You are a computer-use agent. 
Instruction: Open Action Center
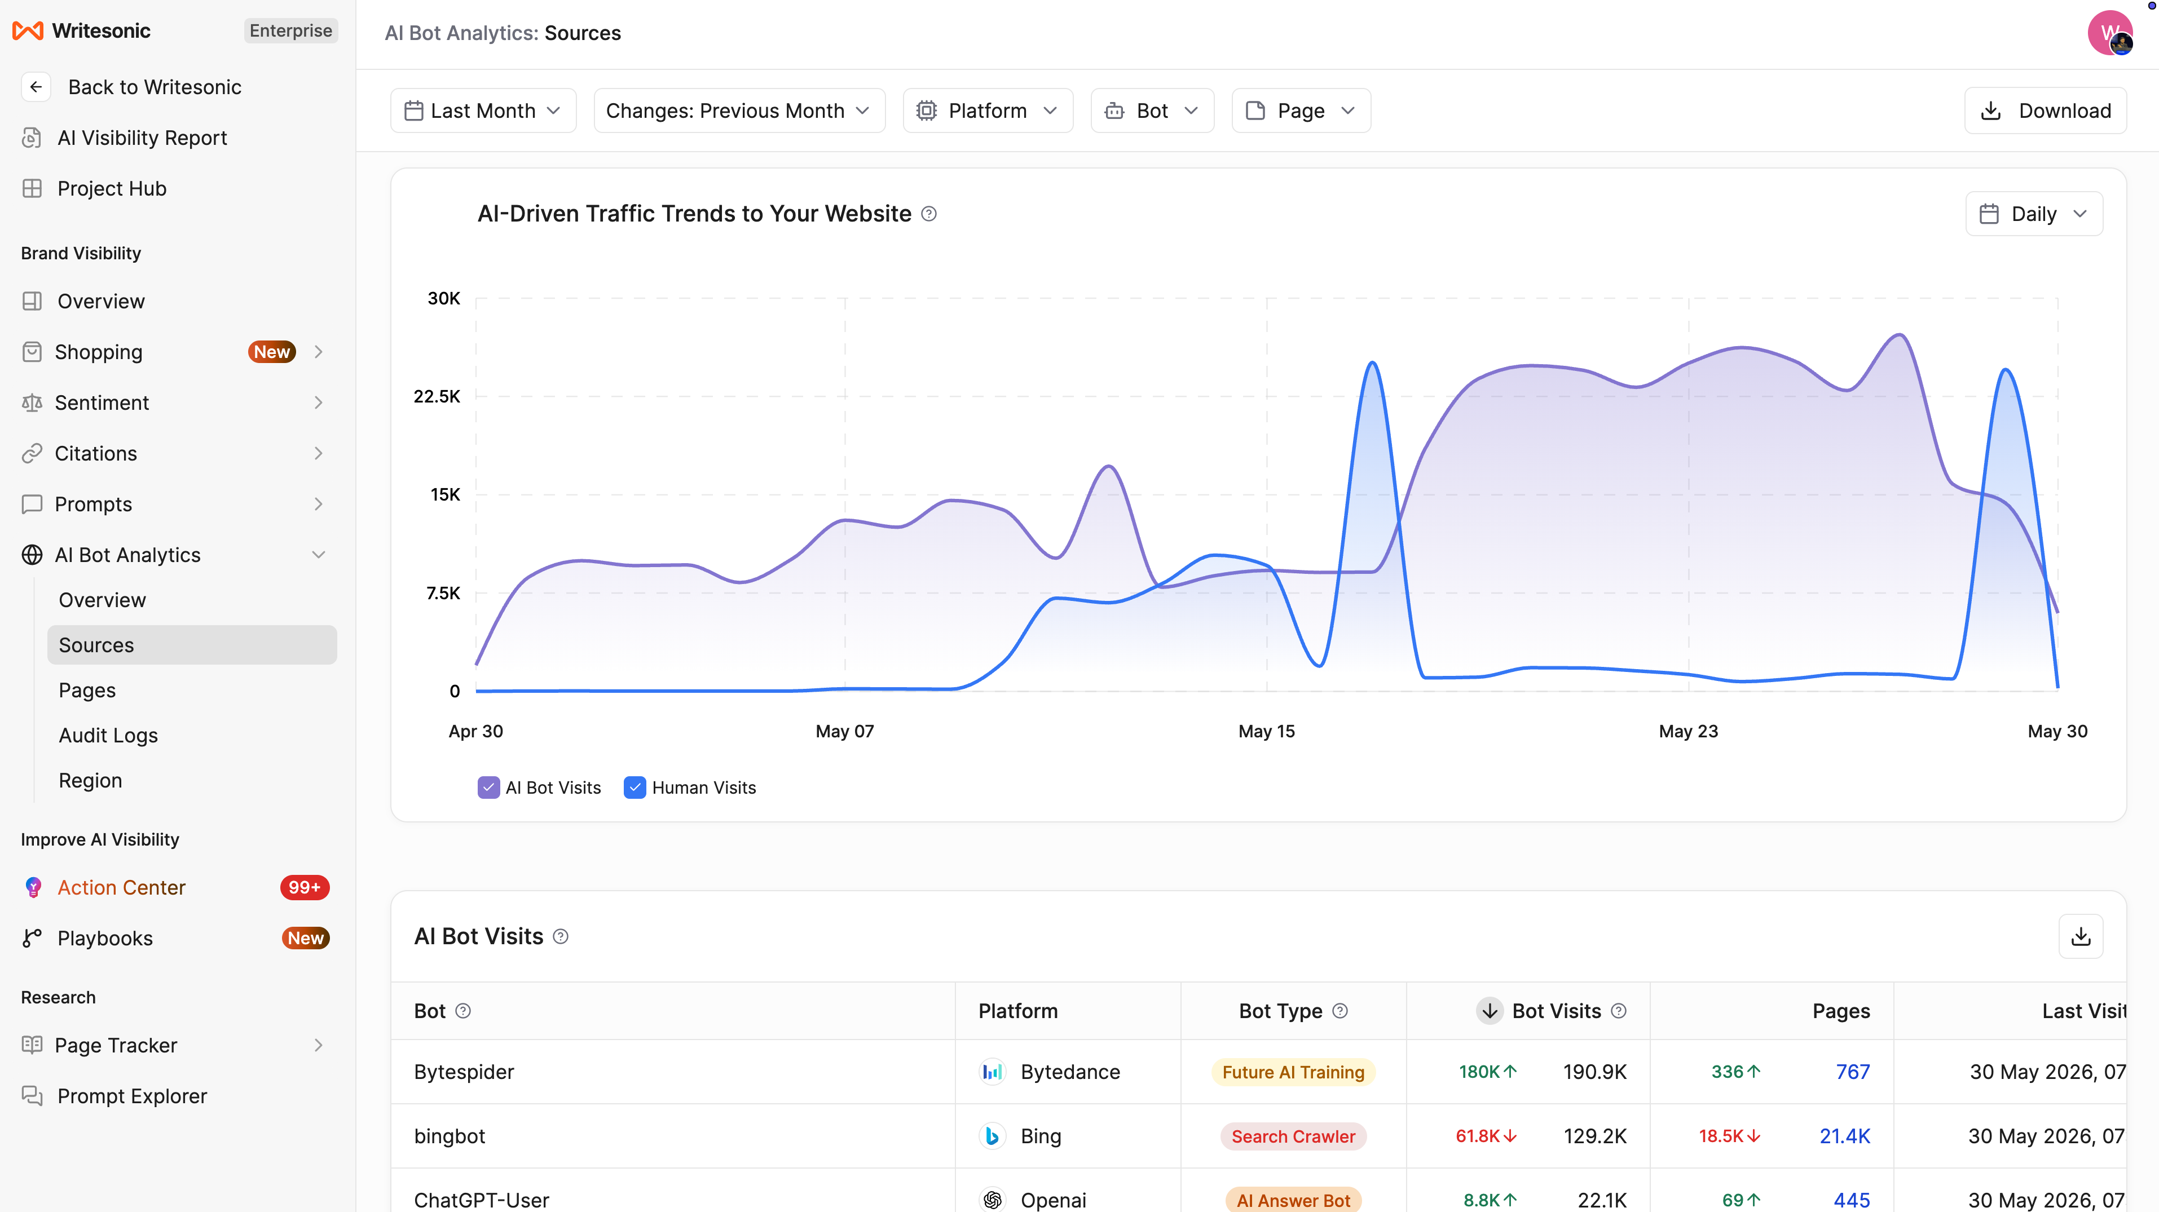pyautogui.click(x=121, y=888)
